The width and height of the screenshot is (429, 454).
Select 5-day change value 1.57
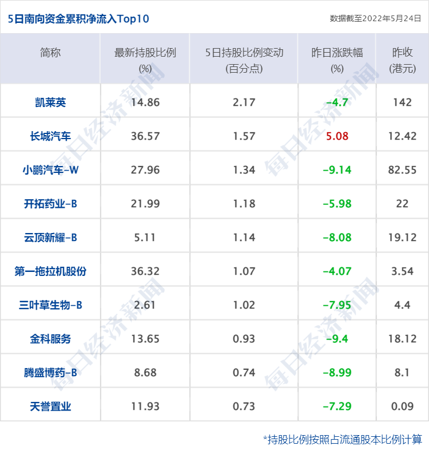click(244, 136)
